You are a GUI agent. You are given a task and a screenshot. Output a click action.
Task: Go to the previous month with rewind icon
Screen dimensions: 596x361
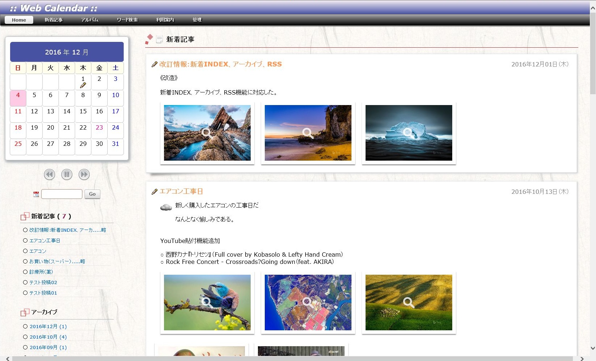[49, 175]
